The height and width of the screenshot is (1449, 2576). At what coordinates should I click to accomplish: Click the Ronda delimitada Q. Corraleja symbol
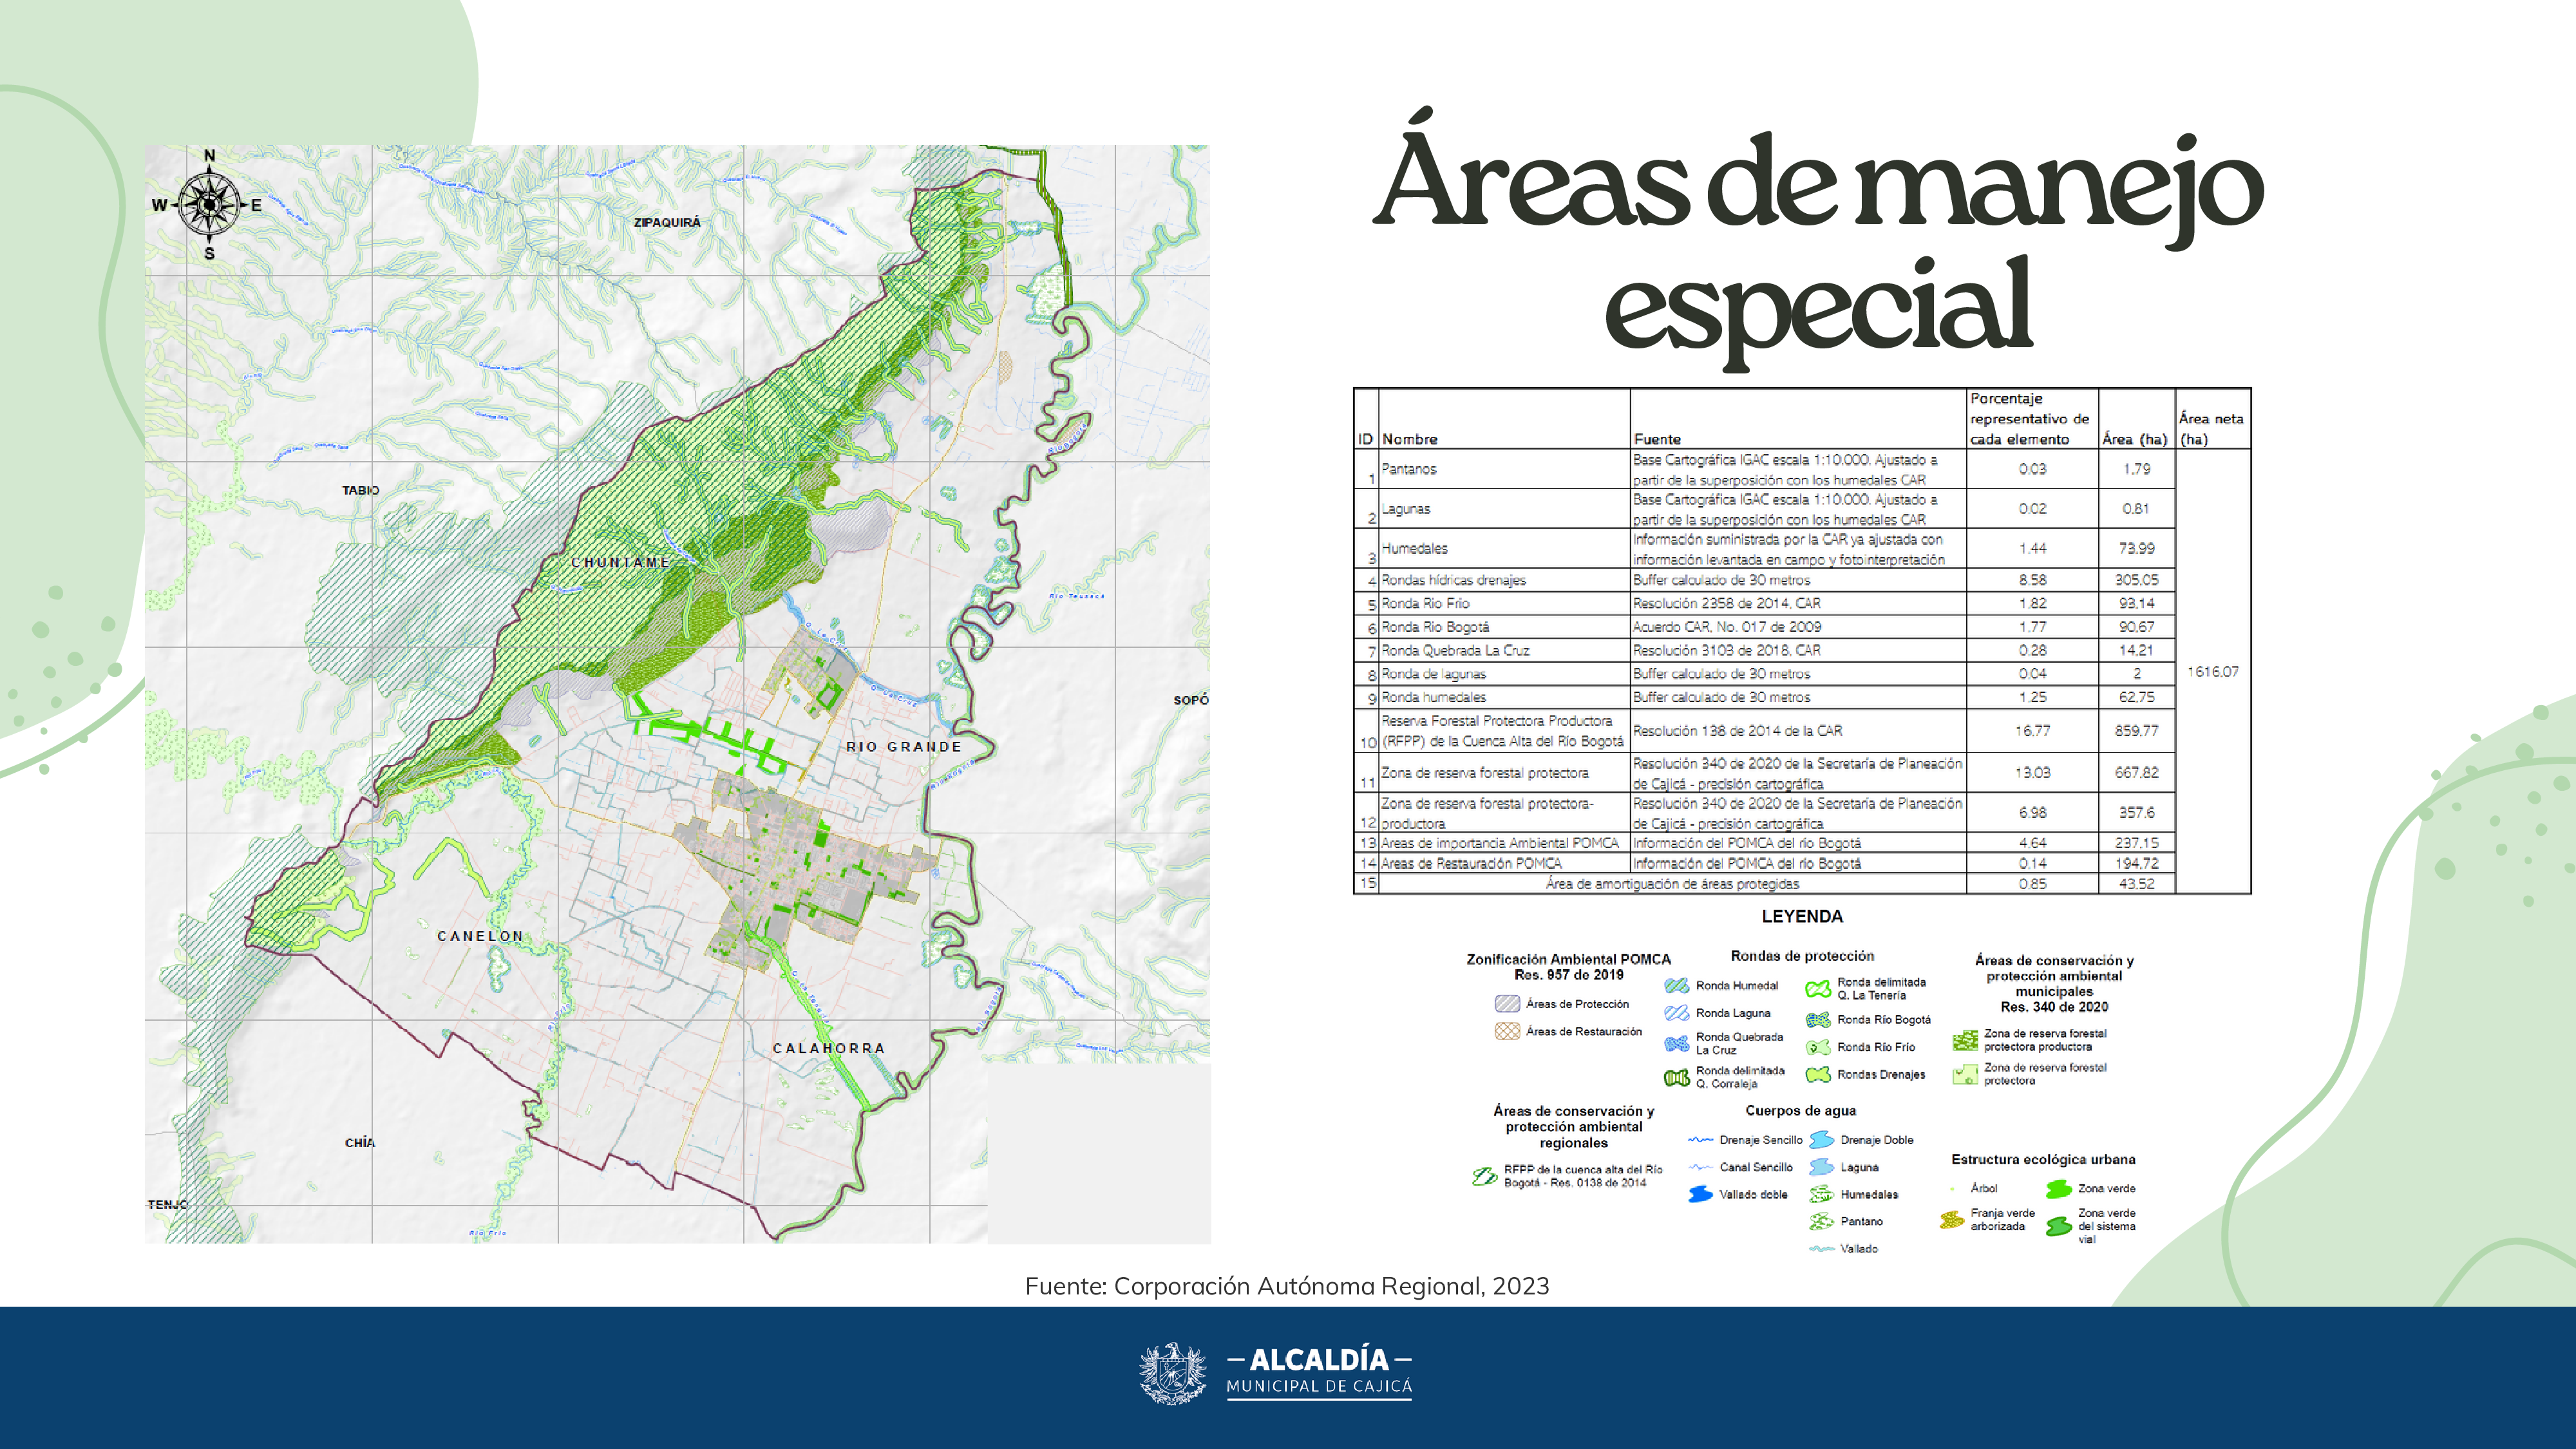click(1677, 1077)
